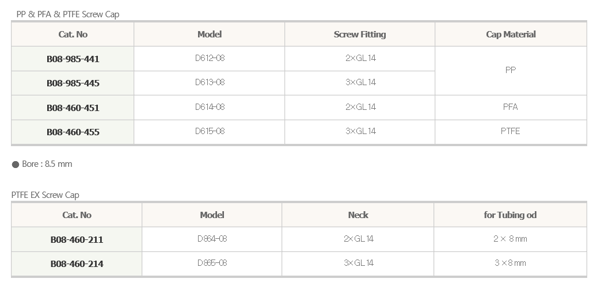
Task: Click catalog number B08-460-211
Action: (x=77, y=240)
